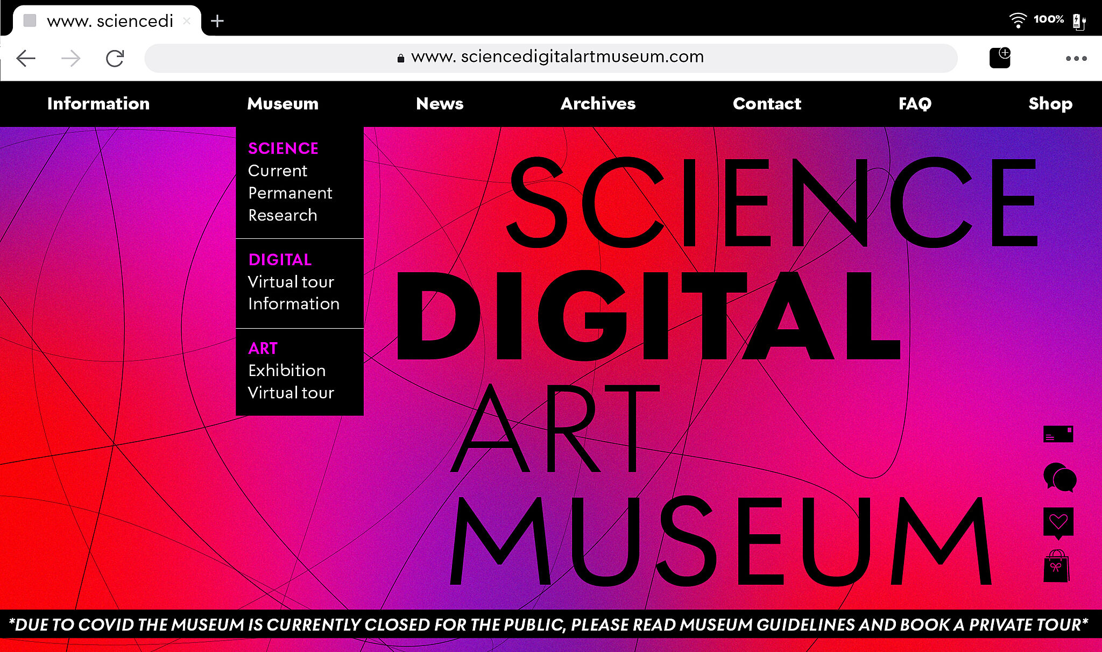Open the tab overview icon beside the address bar
The height and width of the screenshot is (652, 1102).
click(1000, 58)
